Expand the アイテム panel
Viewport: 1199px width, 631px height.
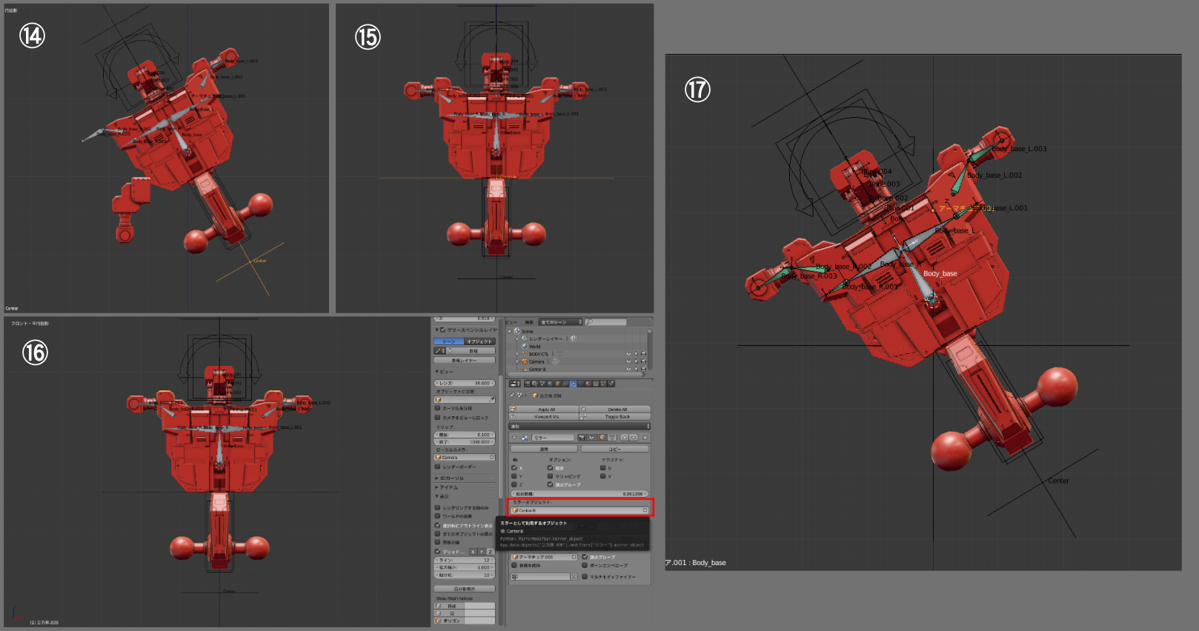[x=437, y=487]
